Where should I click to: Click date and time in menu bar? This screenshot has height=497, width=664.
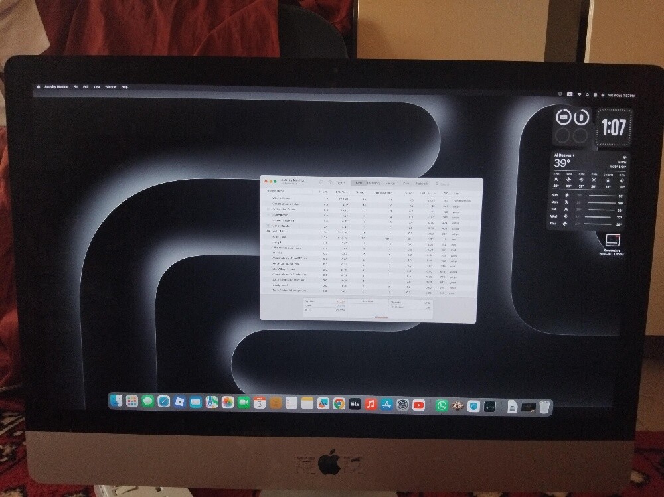pos(621,96)
